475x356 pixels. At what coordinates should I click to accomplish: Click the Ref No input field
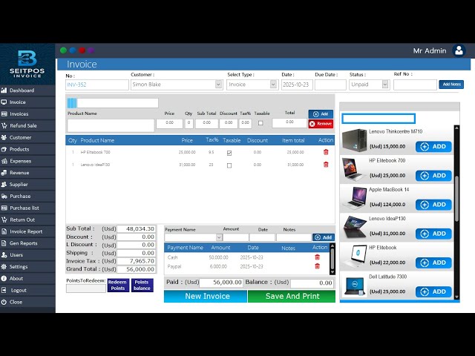415,85
